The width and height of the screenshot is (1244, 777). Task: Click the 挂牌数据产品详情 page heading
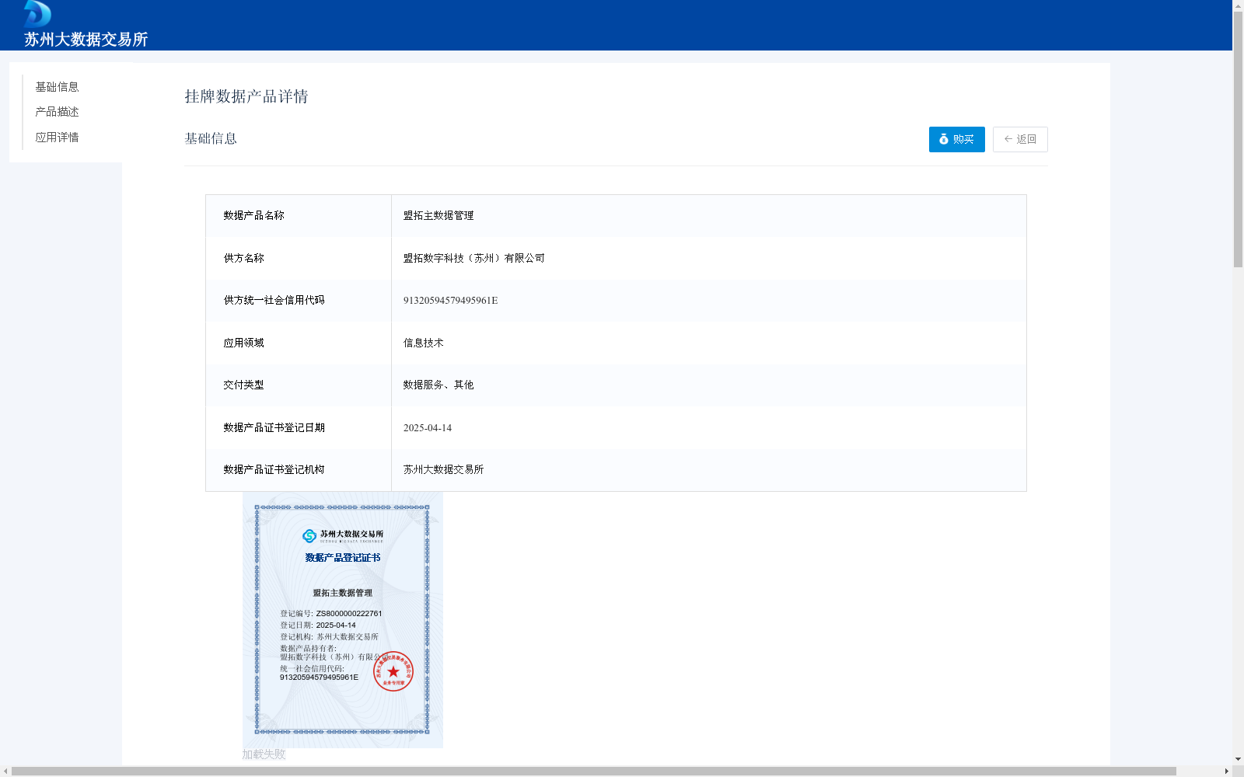click(246, 96)
